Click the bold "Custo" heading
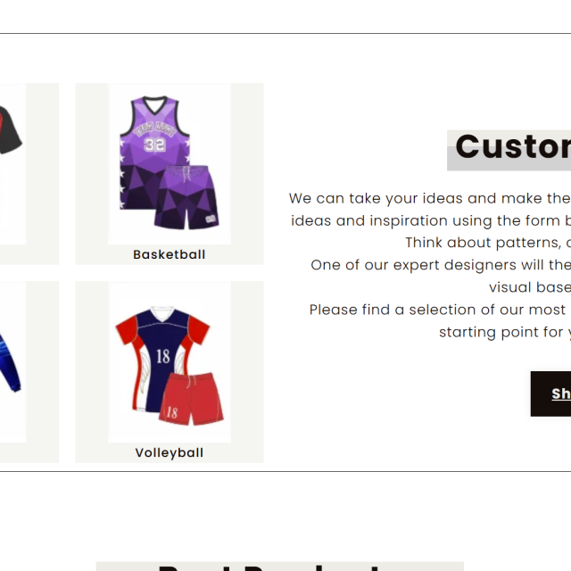The height and width of the screenshot is (571, 571). [513, 146]
